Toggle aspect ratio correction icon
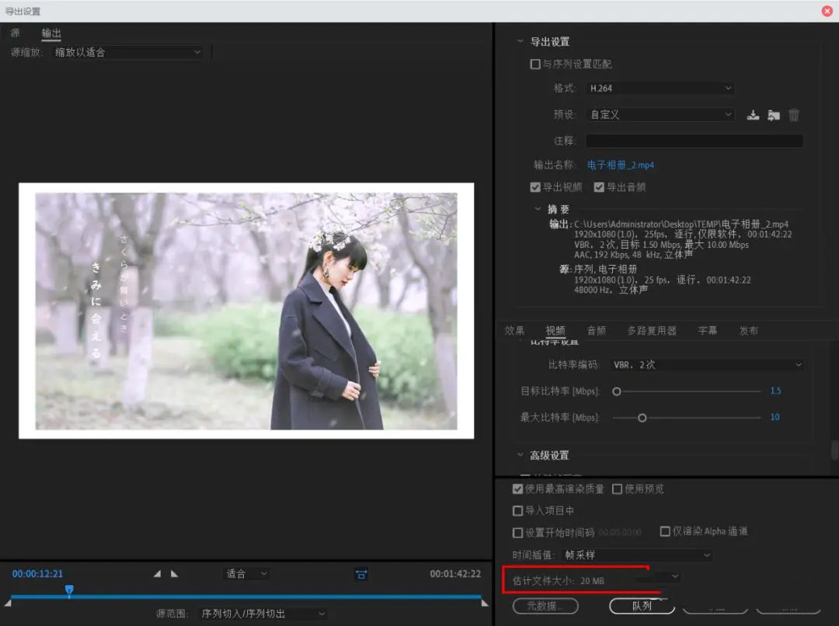The width and height of the screenshot is (839, 626). click(x=361, y=574)
